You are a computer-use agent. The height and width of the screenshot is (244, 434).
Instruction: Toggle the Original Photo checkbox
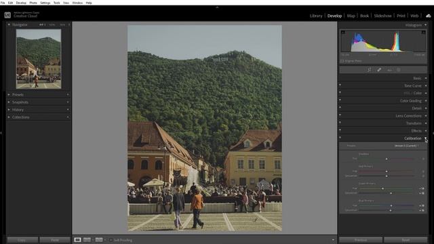coord(342,61)
